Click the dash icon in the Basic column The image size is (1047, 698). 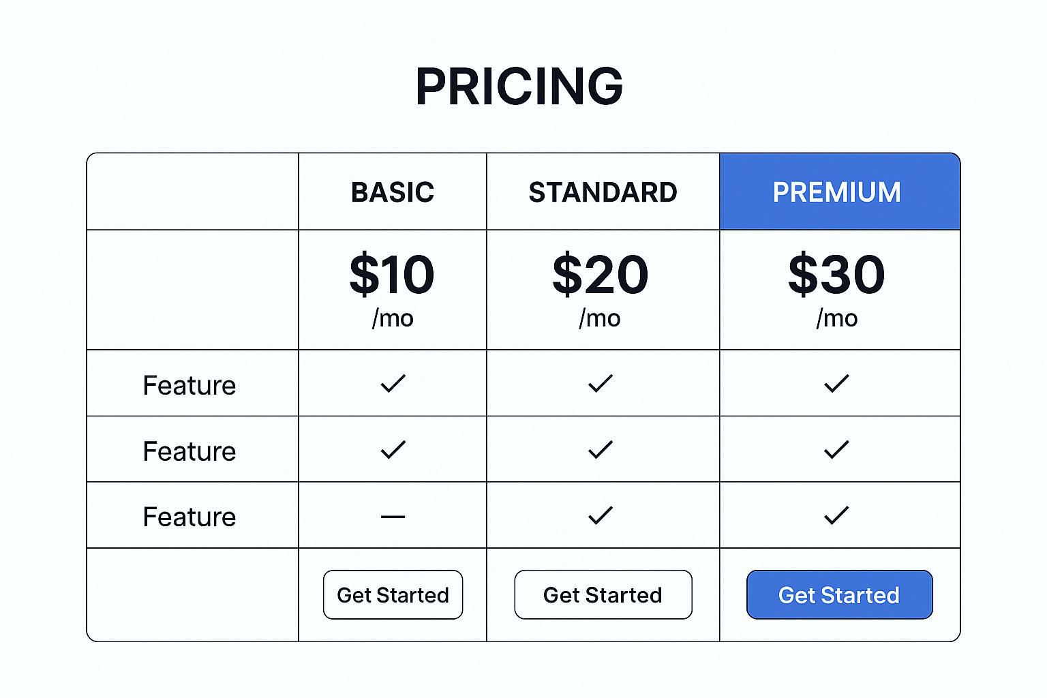(x=393, y=517)
